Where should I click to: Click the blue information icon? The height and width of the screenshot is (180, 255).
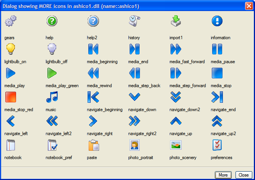click(x=217, y=21)
